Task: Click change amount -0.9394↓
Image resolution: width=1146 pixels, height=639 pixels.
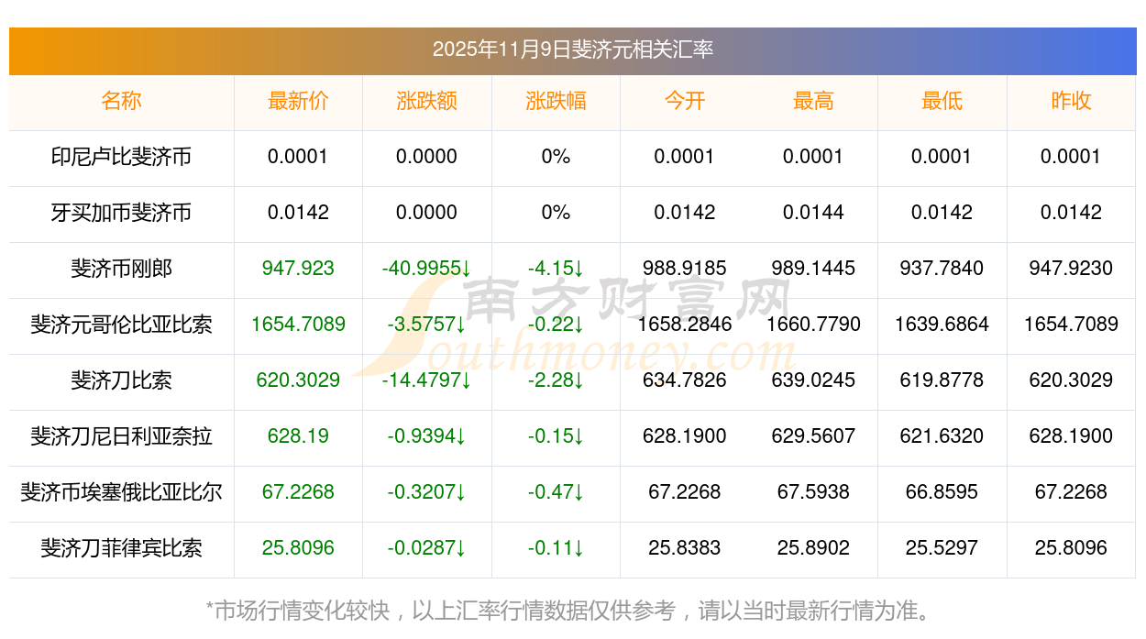Action: tap(426, 436)
